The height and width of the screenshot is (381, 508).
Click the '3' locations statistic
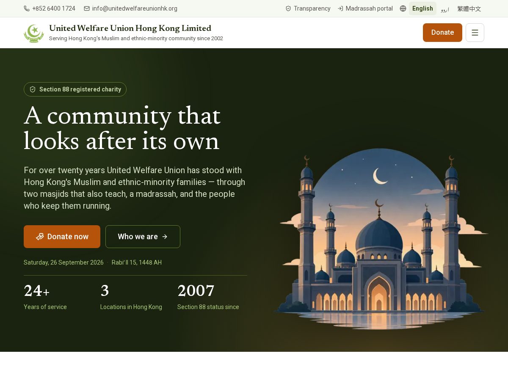point(105,291)
